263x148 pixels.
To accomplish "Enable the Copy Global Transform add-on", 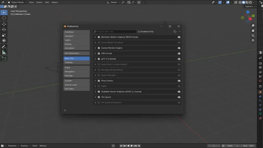I will (x=99, y=43).
